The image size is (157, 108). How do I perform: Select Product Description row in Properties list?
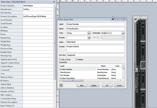tap(91, 78)
